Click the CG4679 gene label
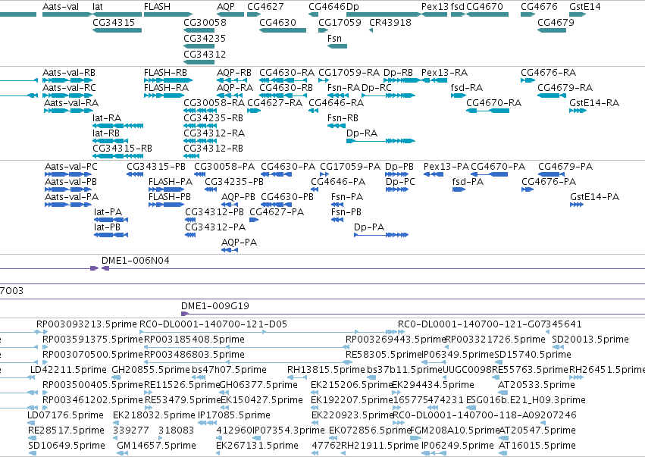The image size is (645, 457). point(556,22)
